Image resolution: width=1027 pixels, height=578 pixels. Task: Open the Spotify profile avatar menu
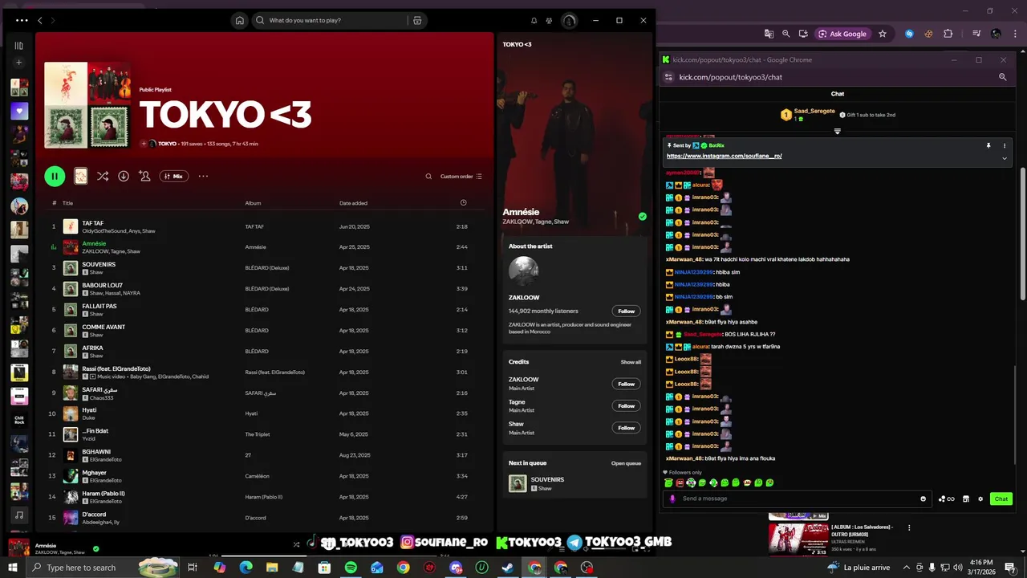point(569,20)
